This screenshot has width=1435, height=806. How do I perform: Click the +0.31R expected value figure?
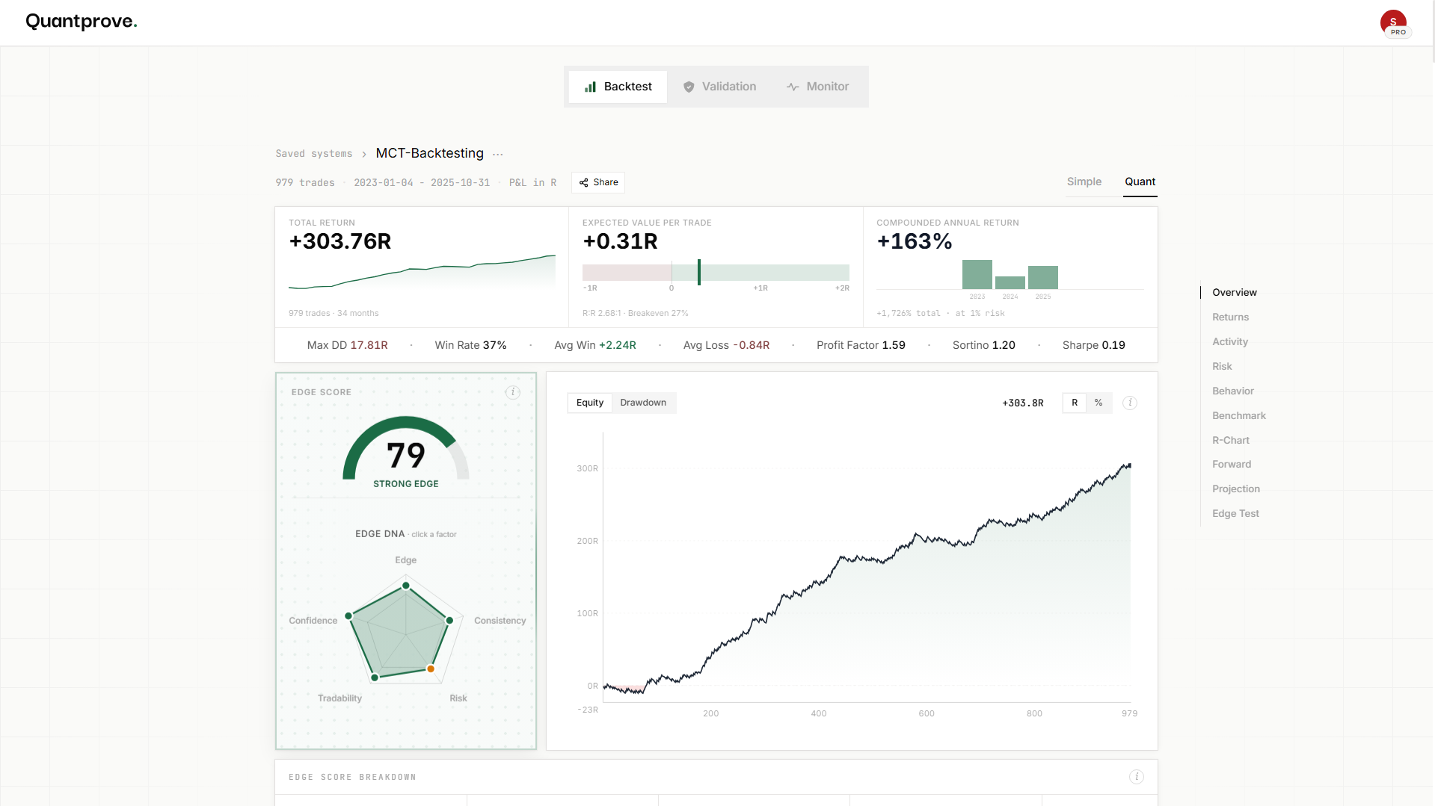(x=620, y=241)
